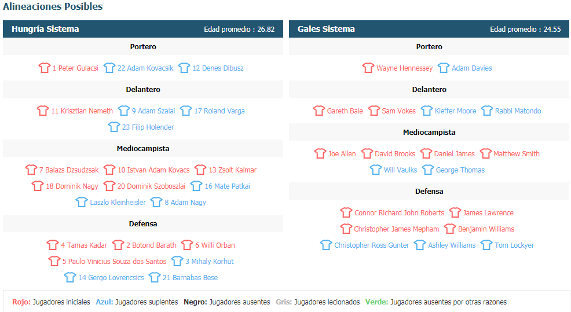
Task: Click the blue shirt icon beside Tom Lockyer
Action: (x=486, y=245)
